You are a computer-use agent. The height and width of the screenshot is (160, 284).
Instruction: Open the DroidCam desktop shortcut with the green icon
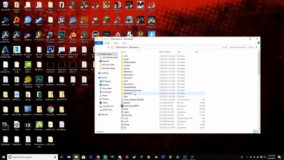point(39,126)
